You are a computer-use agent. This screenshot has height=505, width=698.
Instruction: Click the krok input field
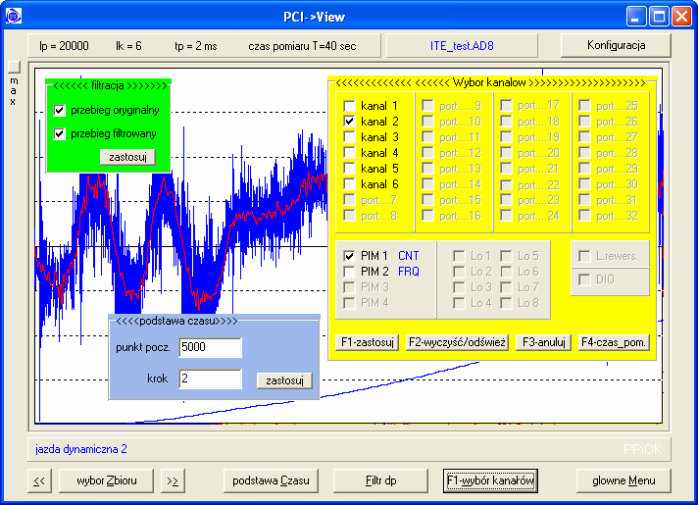pos(210,379)
